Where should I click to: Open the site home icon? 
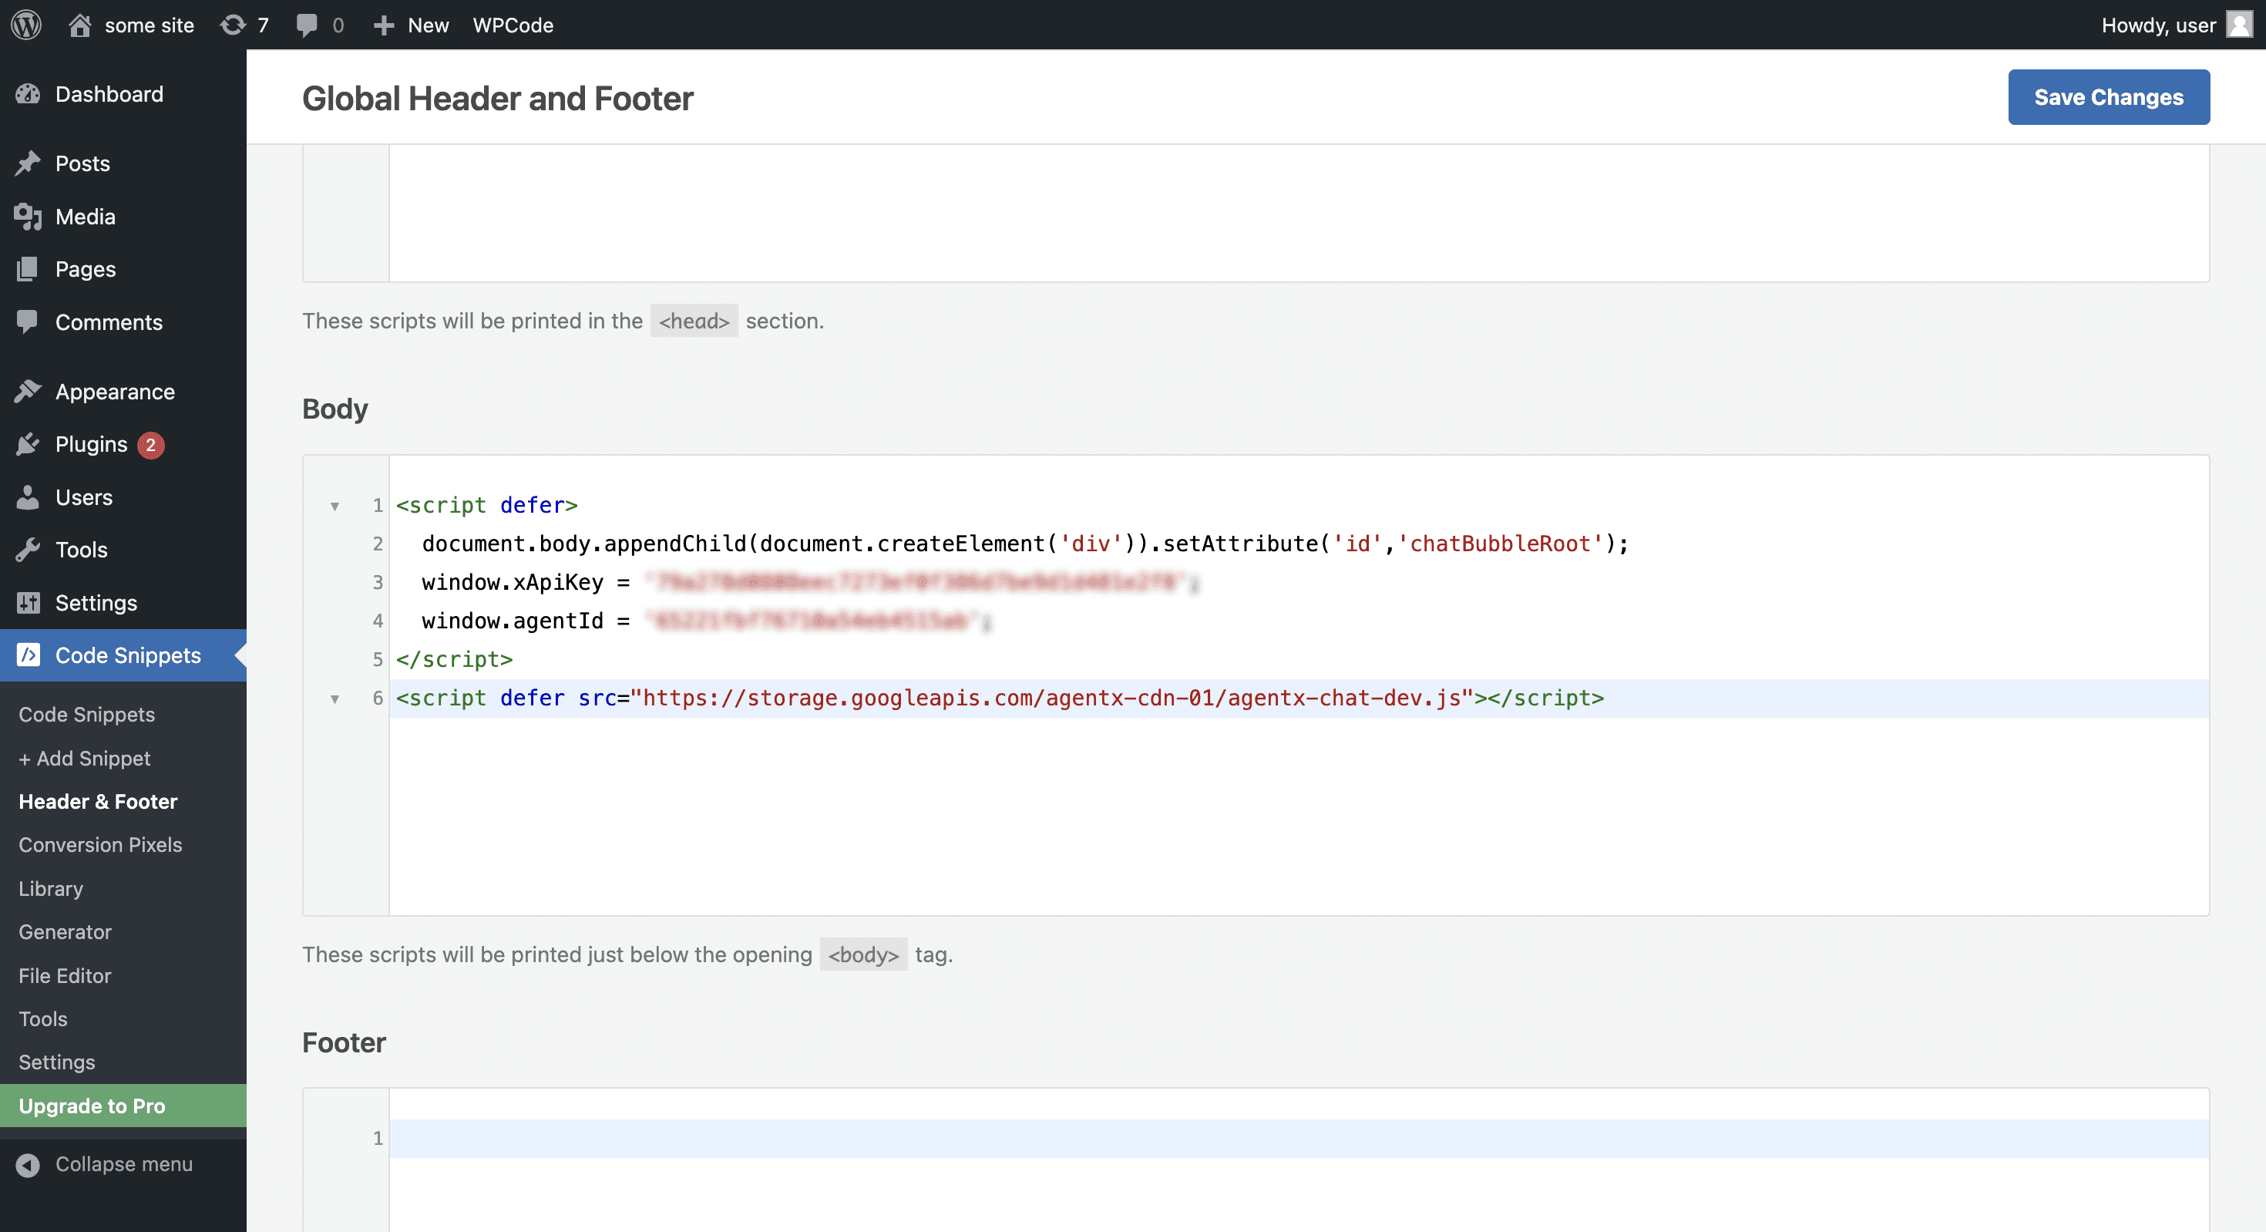point(80,25)
